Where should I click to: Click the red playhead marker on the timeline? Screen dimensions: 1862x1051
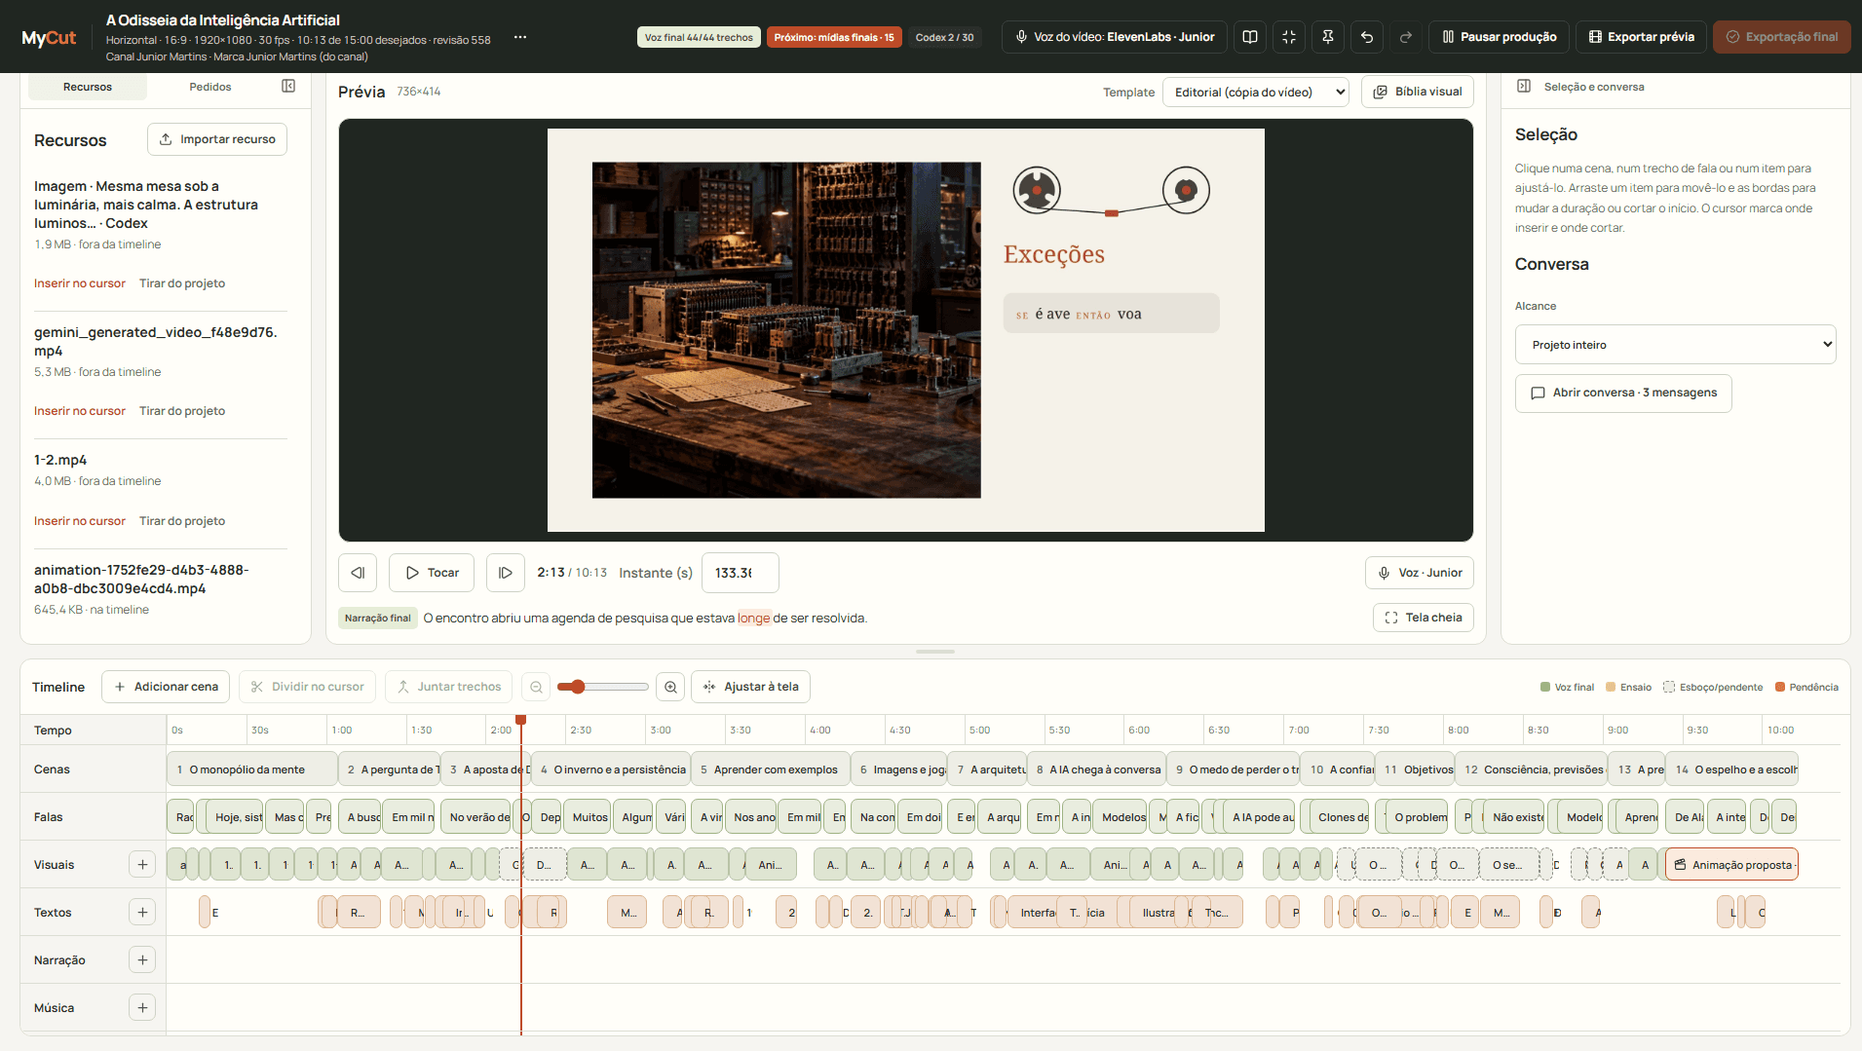[521, 720]
